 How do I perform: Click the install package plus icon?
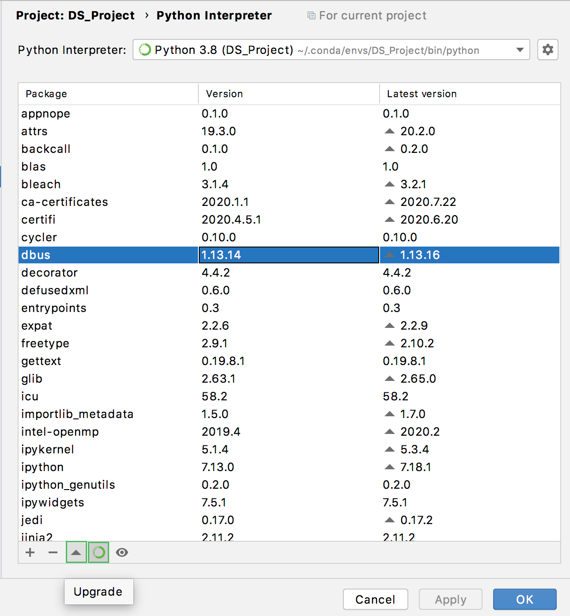(x=30, y=552)
